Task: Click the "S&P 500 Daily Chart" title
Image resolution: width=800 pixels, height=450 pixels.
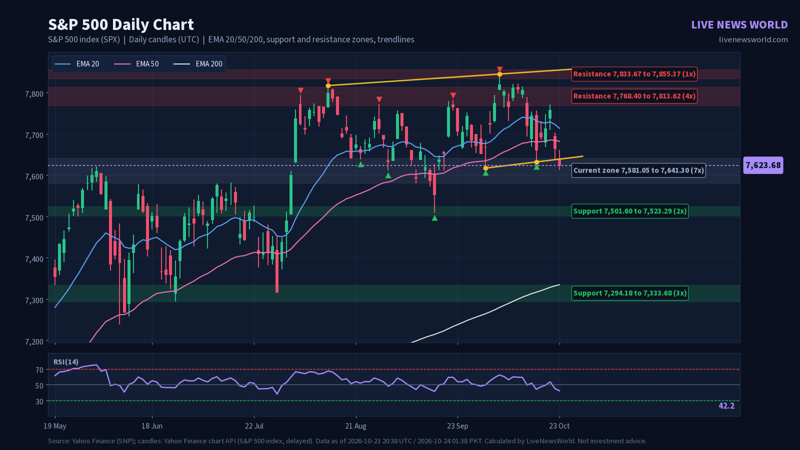Action: (x=121, y=24)
